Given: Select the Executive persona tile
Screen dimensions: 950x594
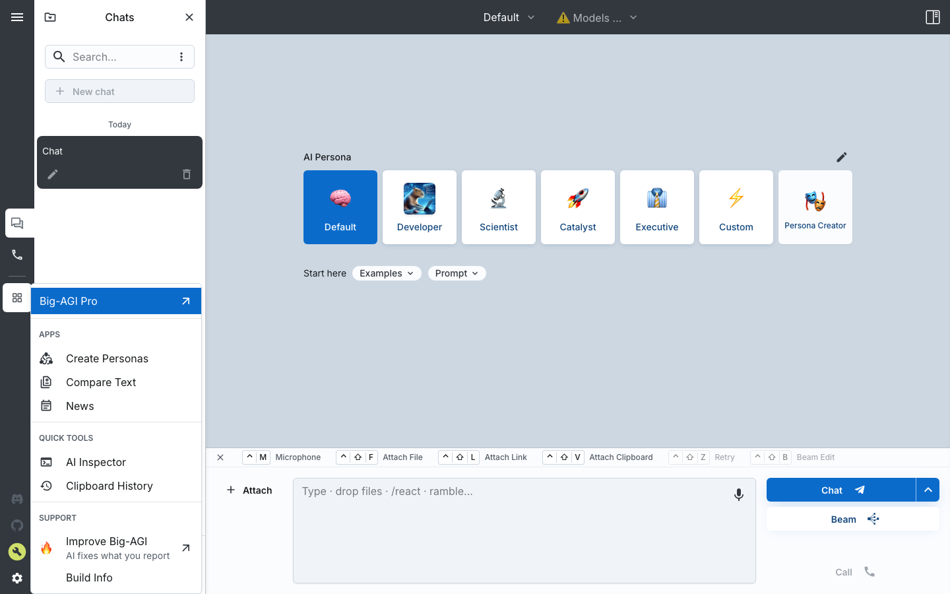Looking at the screenshot, I should pos(657,207).
